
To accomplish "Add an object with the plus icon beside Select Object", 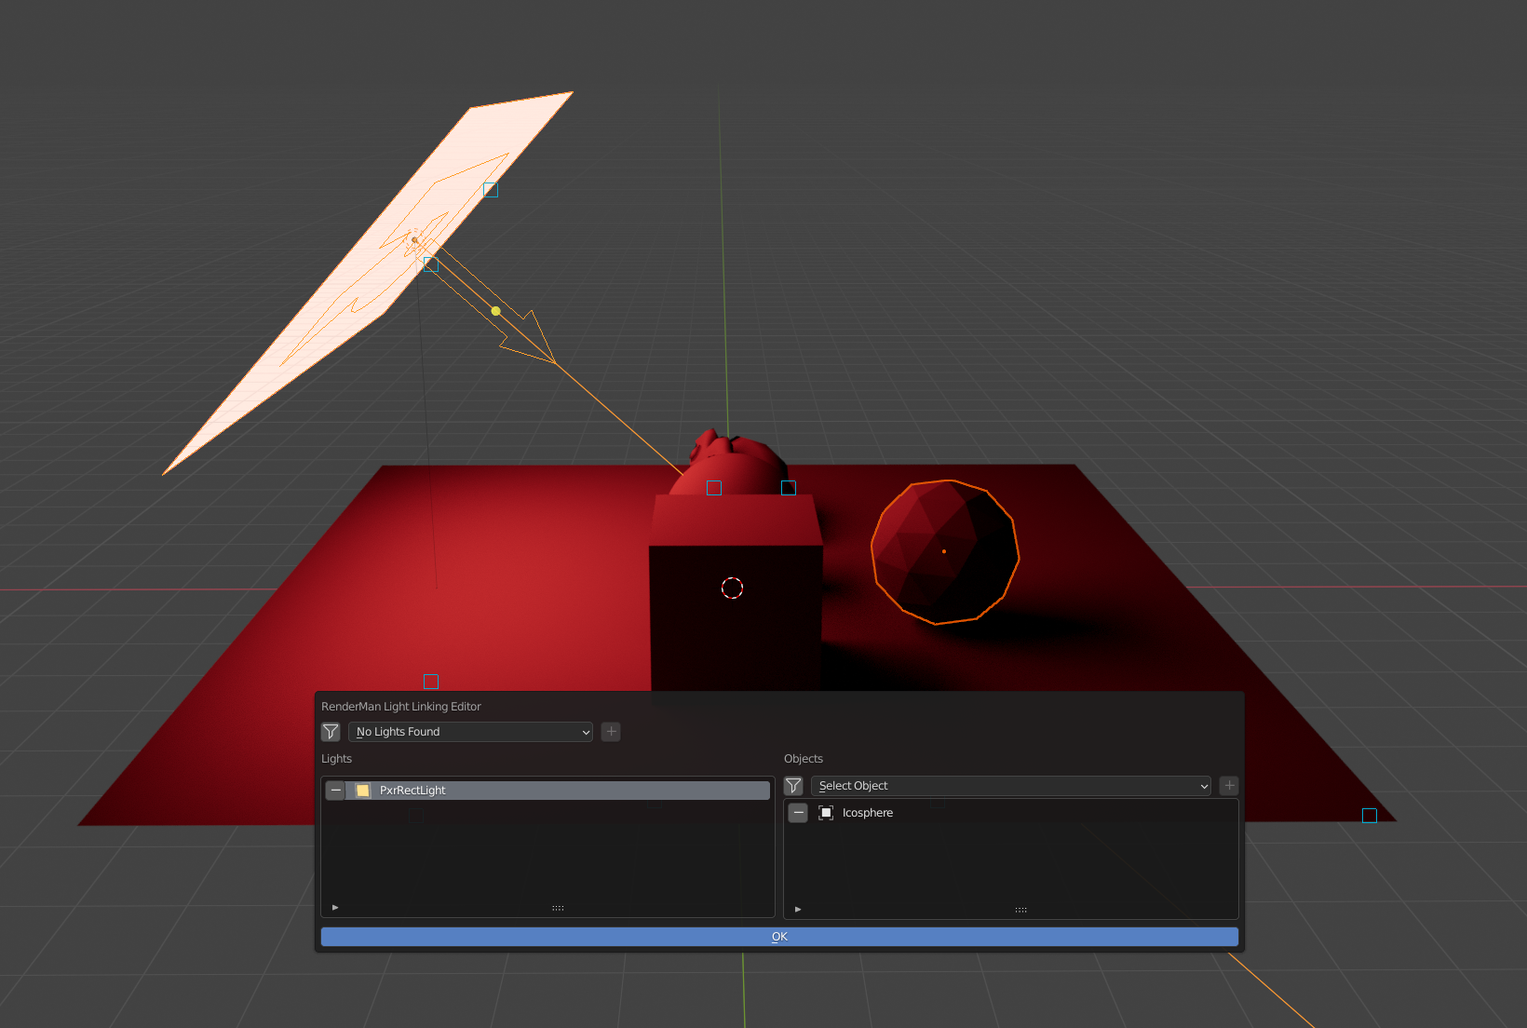I will [x=1229, y=786].
